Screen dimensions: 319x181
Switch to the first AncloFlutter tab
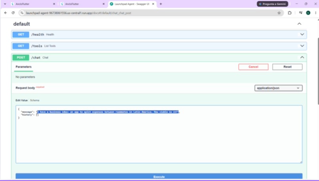(x=32, y=4)
